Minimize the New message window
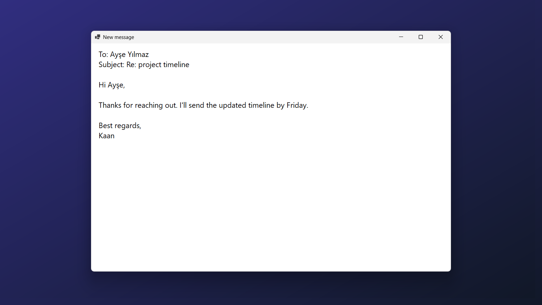The width and height of the screenshot is (542, 305). 401,37
